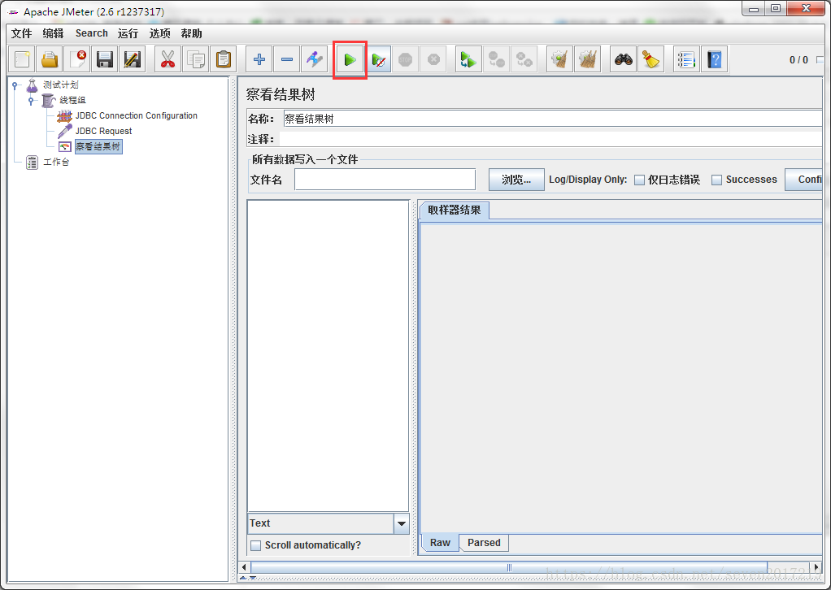Screen dimensions: 831x590
Task: Open the 编辑 menu
Action: pos(53,33)
